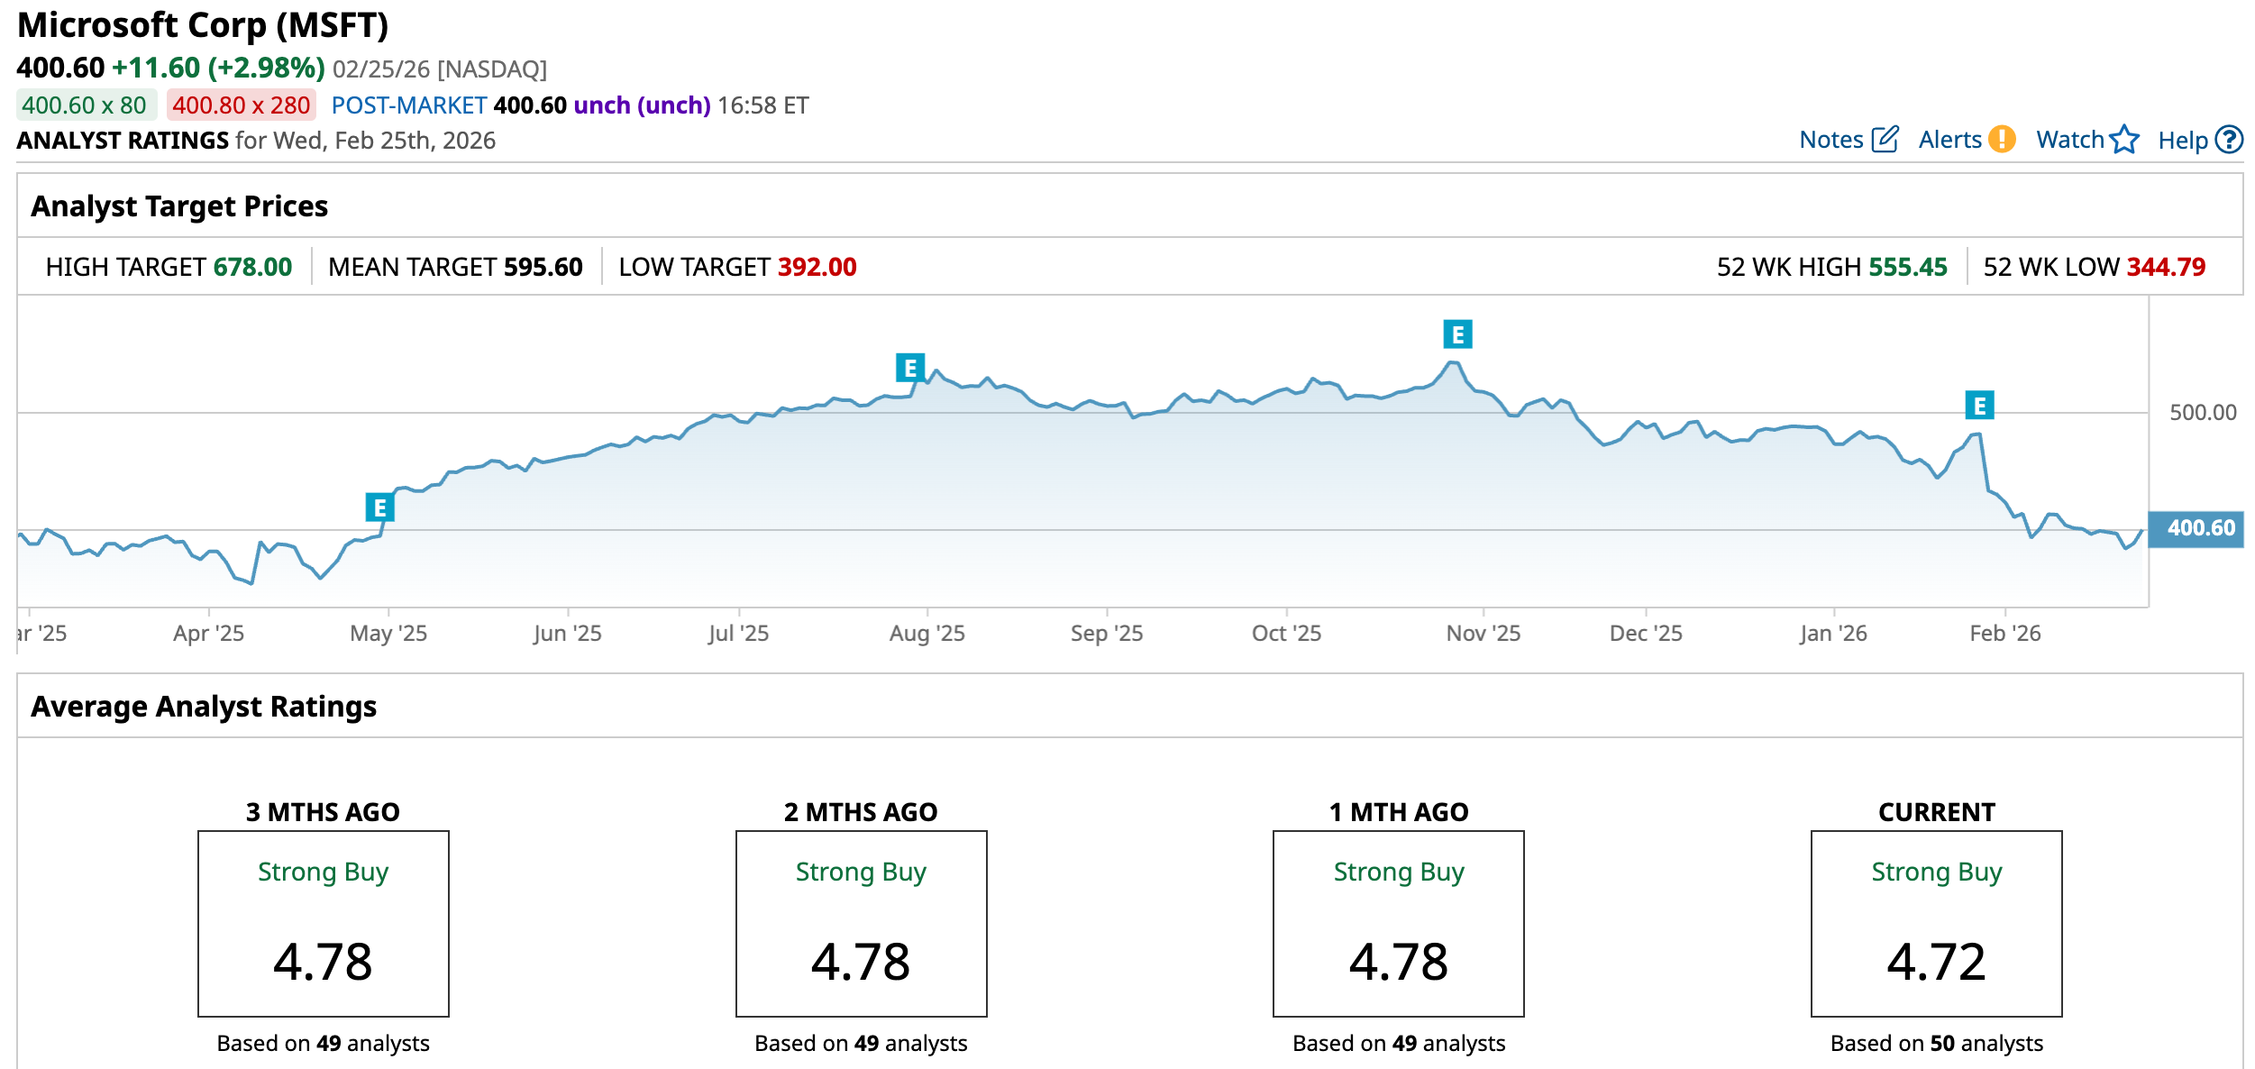Click the 400.60 x 80 bid quote
The image size is (2255, 1069).
click(85, 105)
